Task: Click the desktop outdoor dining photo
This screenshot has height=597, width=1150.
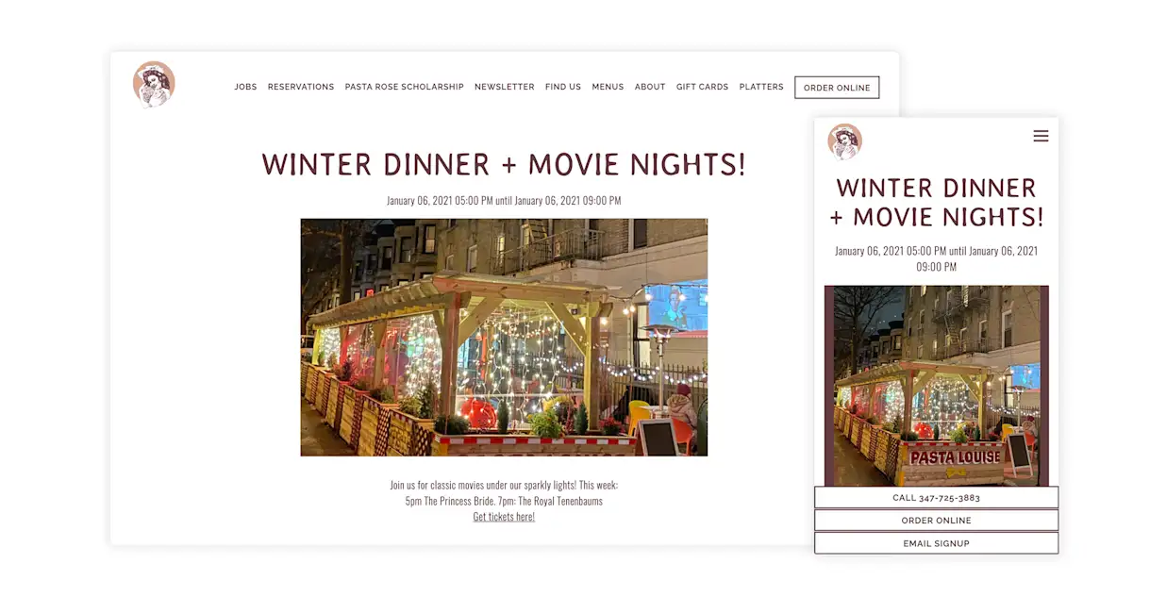Action: pyautogui.click(x=504, y=338)
